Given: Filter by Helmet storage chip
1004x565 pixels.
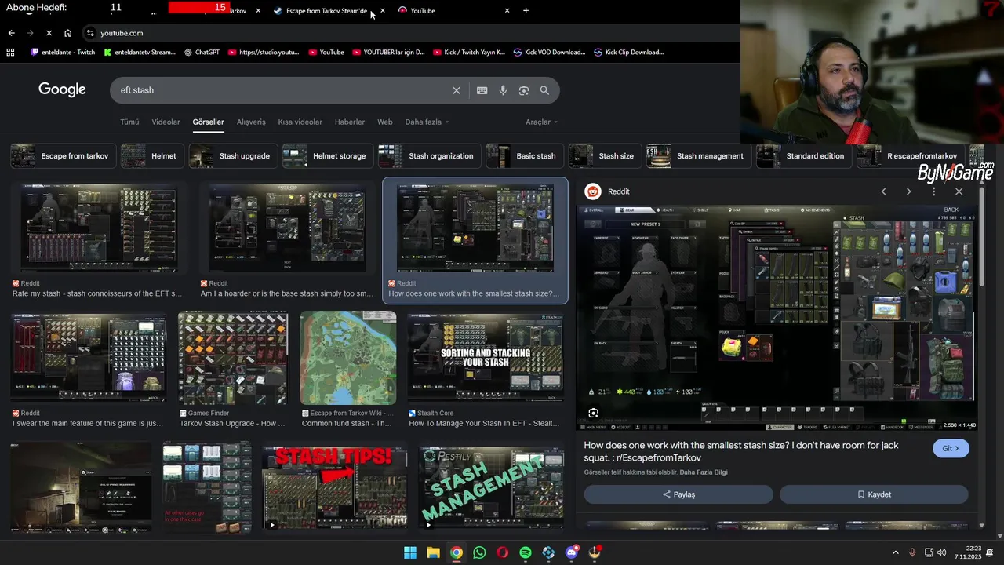Looking at the screenshot, I should pyautogui.click(x=327, y=156).
